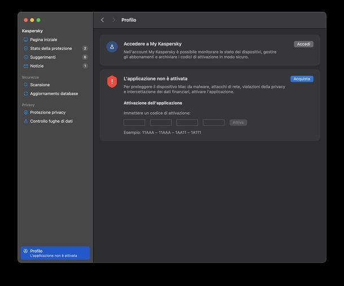Click the badge 1 next to Notizie
Viewport: 344px width, 286px height.
(85, 66)
